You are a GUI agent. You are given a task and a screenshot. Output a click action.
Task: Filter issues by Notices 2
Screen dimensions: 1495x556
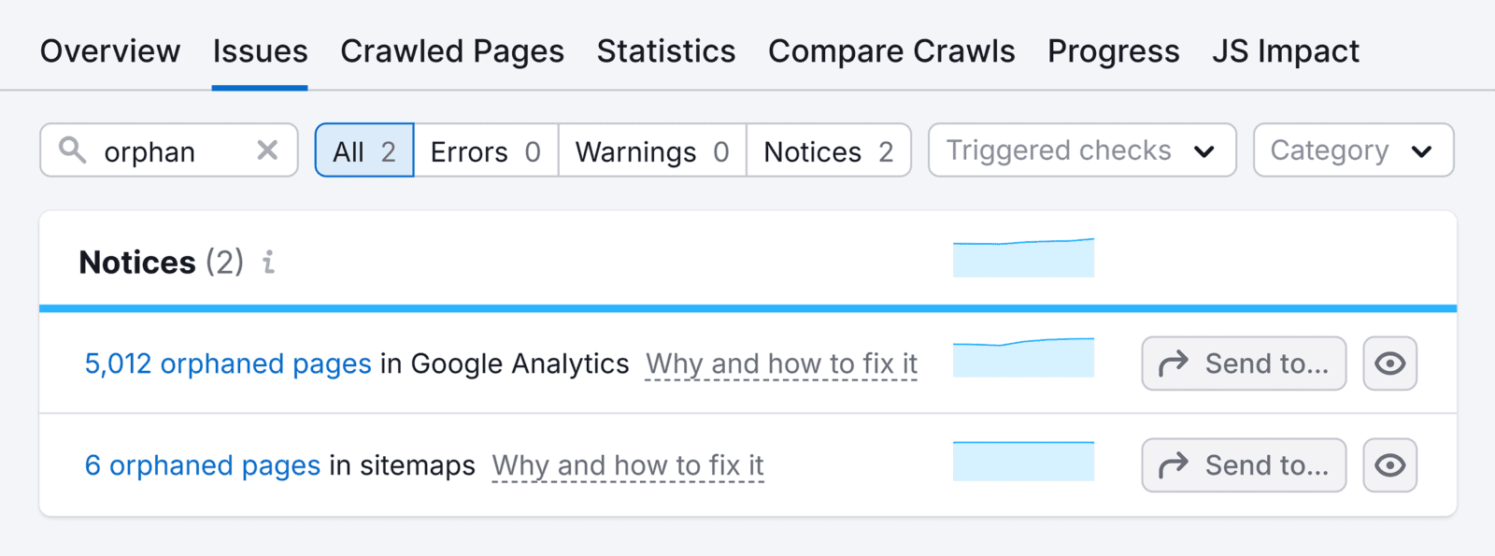[829, 150]
